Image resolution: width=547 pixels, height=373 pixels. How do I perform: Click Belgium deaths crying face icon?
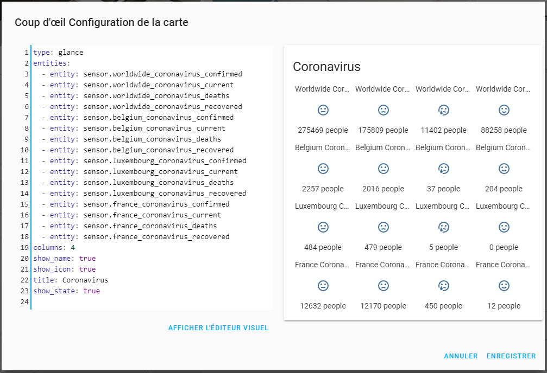443,169
